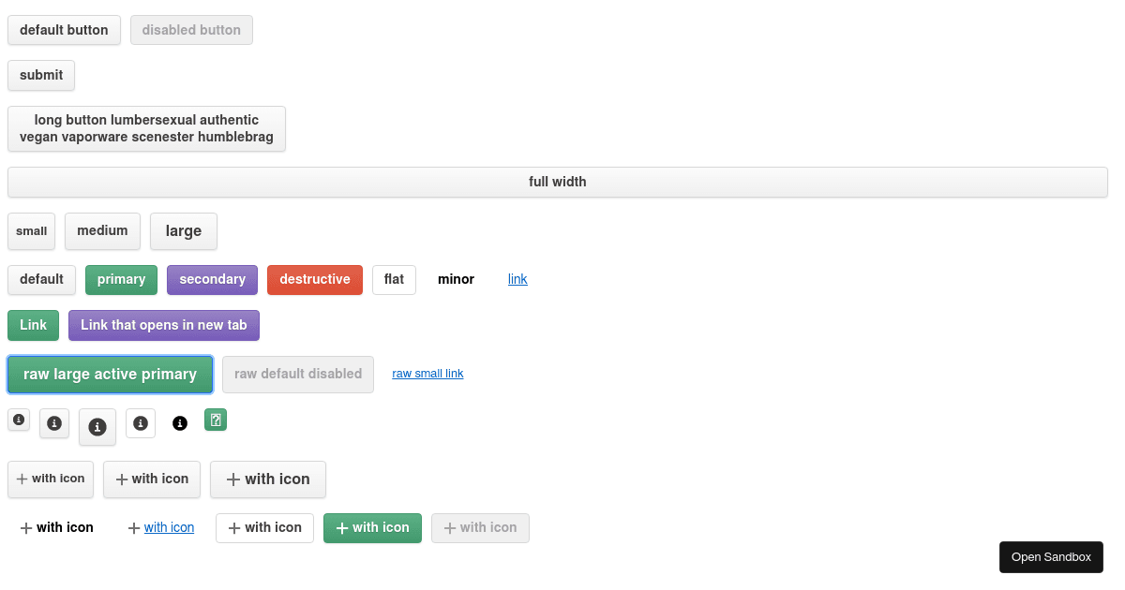Click the long lumbersexual vegan vaporware button
1125x590 pixels.
[146, 128]
